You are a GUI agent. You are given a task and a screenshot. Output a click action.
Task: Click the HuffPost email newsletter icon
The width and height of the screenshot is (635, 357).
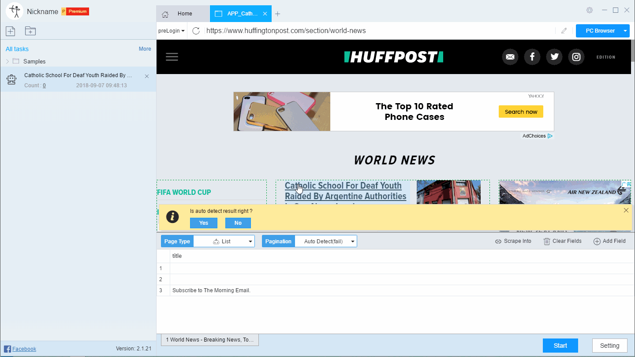[510, 57]
